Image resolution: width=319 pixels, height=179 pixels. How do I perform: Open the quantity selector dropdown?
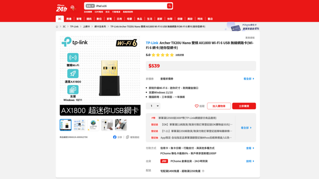point(154,106)
